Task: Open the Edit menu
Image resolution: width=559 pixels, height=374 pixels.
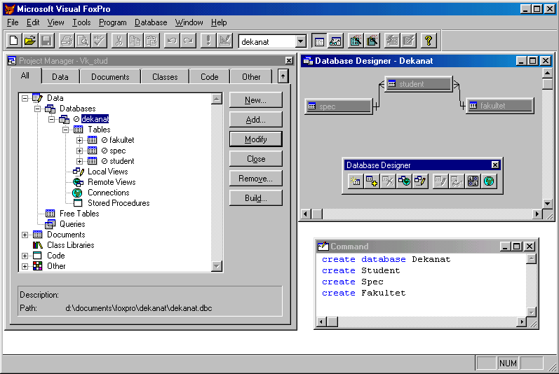Action: (x=33, y=22)
